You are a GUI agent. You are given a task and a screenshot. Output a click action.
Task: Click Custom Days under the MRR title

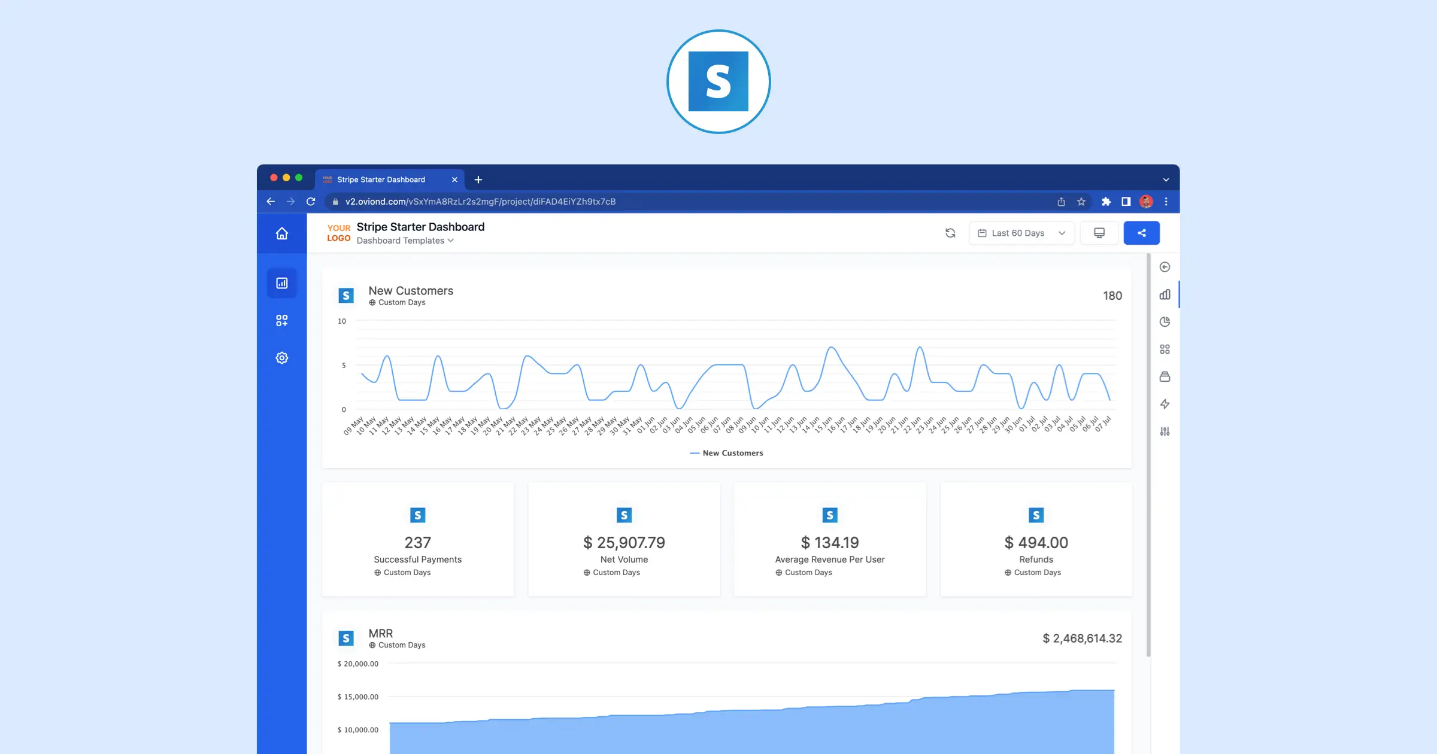tap(397, 645)
